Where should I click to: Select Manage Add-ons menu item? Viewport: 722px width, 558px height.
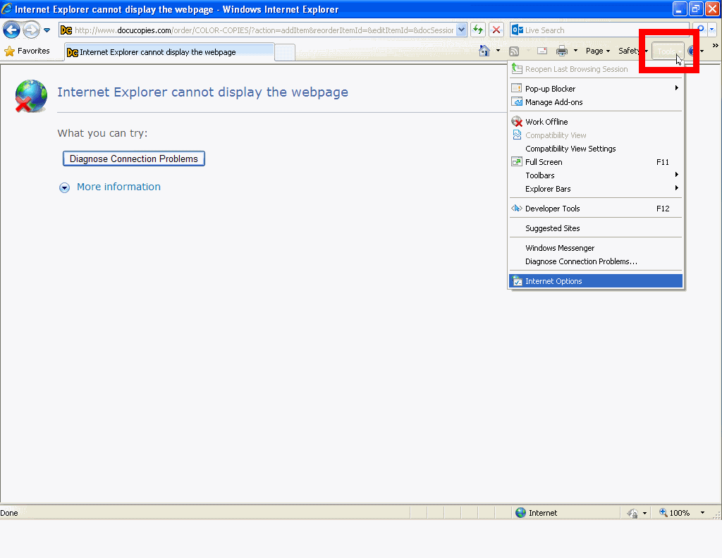tap(596, 102)
